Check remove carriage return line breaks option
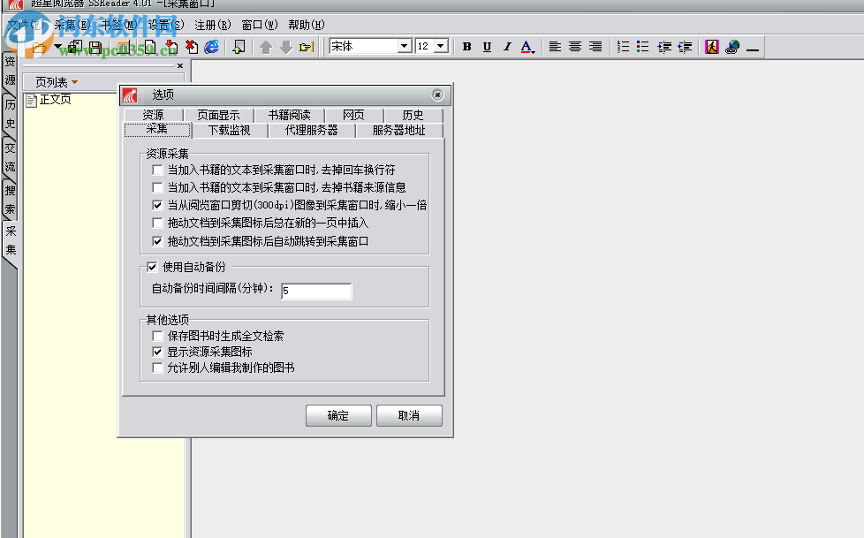The height and width of the screenshot is (538, 864). [157, 170]
